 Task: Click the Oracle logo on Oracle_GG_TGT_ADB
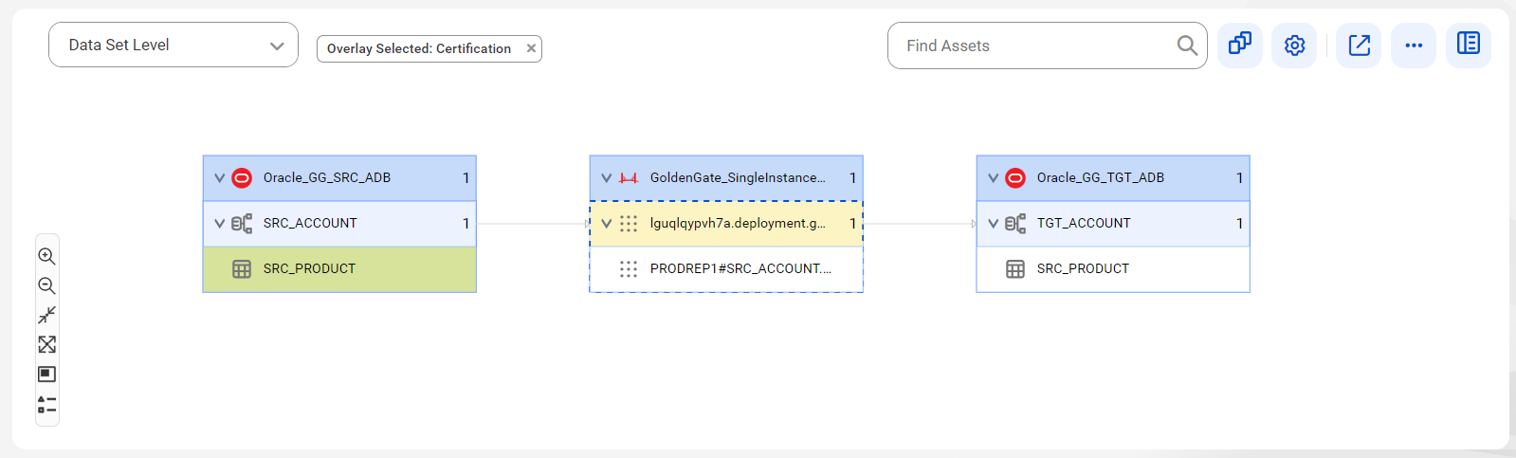(1015, 177)
